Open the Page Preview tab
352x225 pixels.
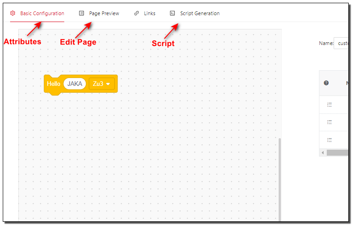point(104,13)
